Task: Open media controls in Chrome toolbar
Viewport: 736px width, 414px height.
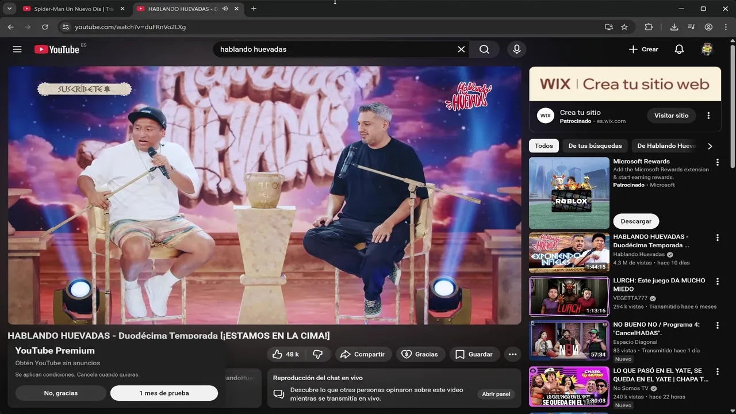Action: pyautogui.click(x=692, y=27)
